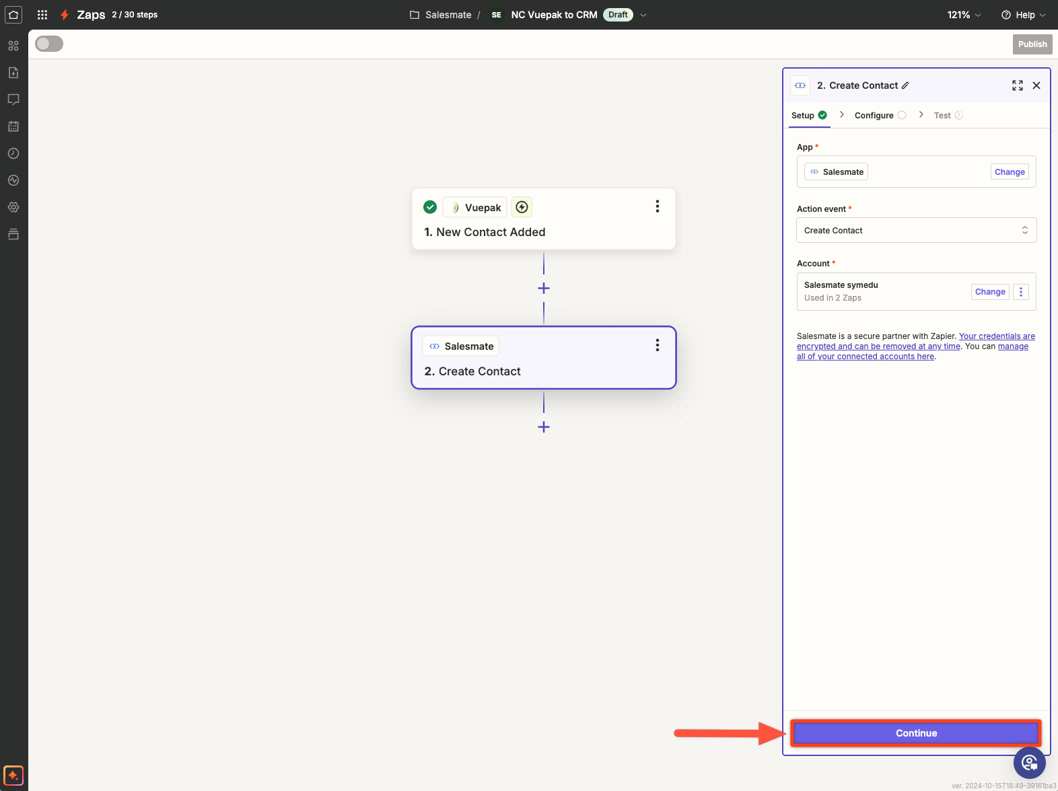Click the Zapier home icon
1058x791 pixels.
[13, 15]
